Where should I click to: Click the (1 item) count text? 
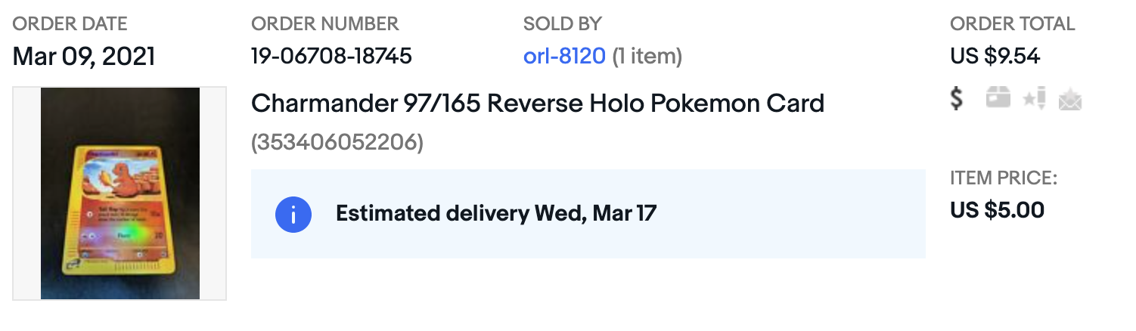tap(647, 56)
